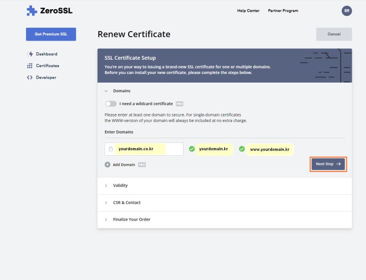Viewport: 366px width, 280px height.
Task: Click the Get Premium SSL button
Action: tap(51, 34)
